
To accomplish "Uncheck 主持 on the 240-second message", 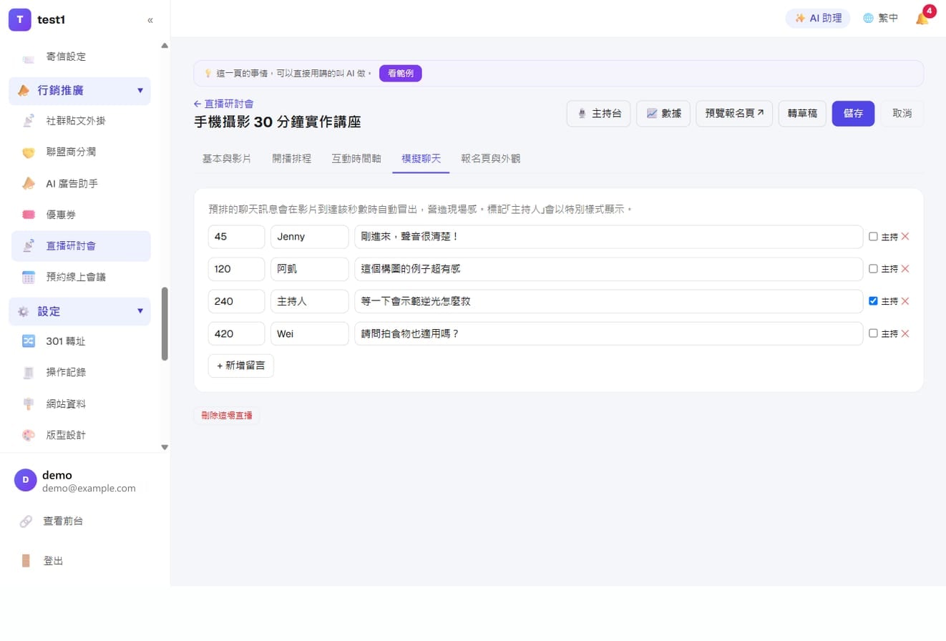I will 873,301.
